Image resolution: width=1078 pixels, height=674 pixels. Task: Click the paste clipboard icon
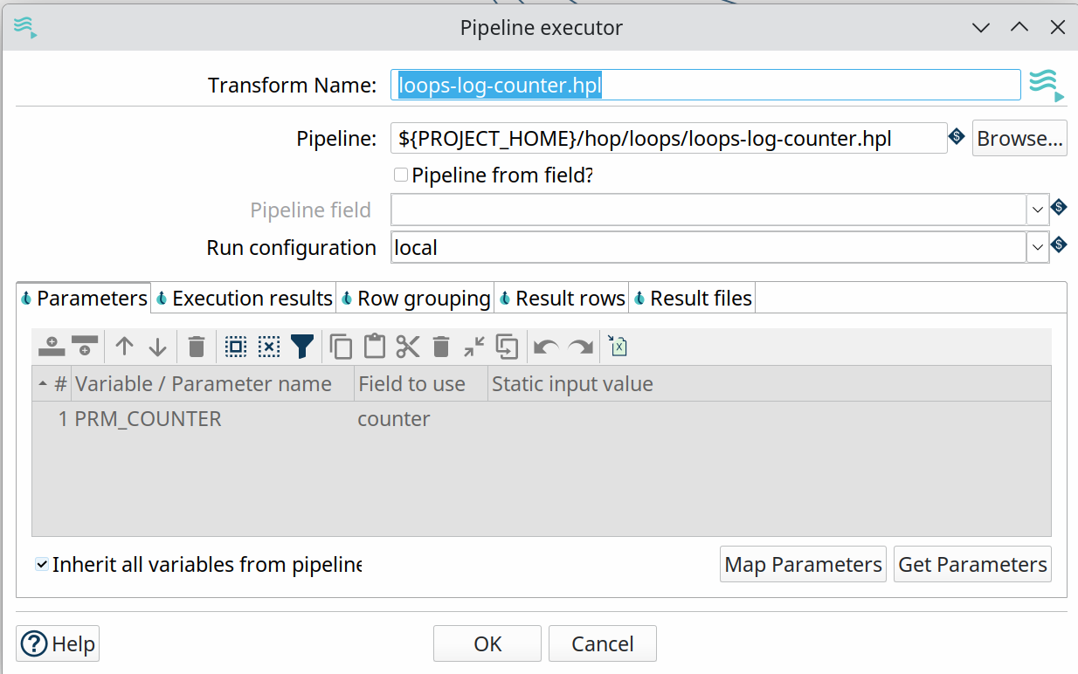[x=375, y=347]
